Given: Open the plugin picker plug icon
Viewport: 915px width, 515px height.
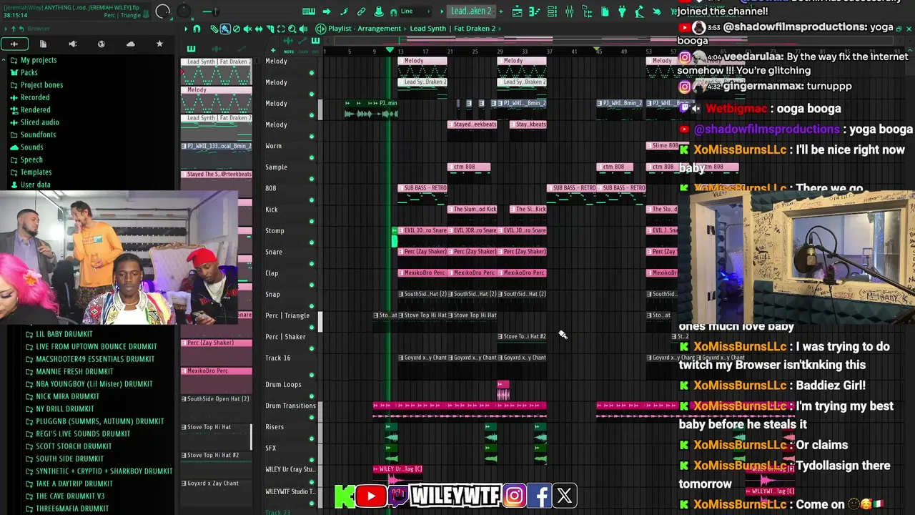Looking at the screenshot, I should click(622, 11).
